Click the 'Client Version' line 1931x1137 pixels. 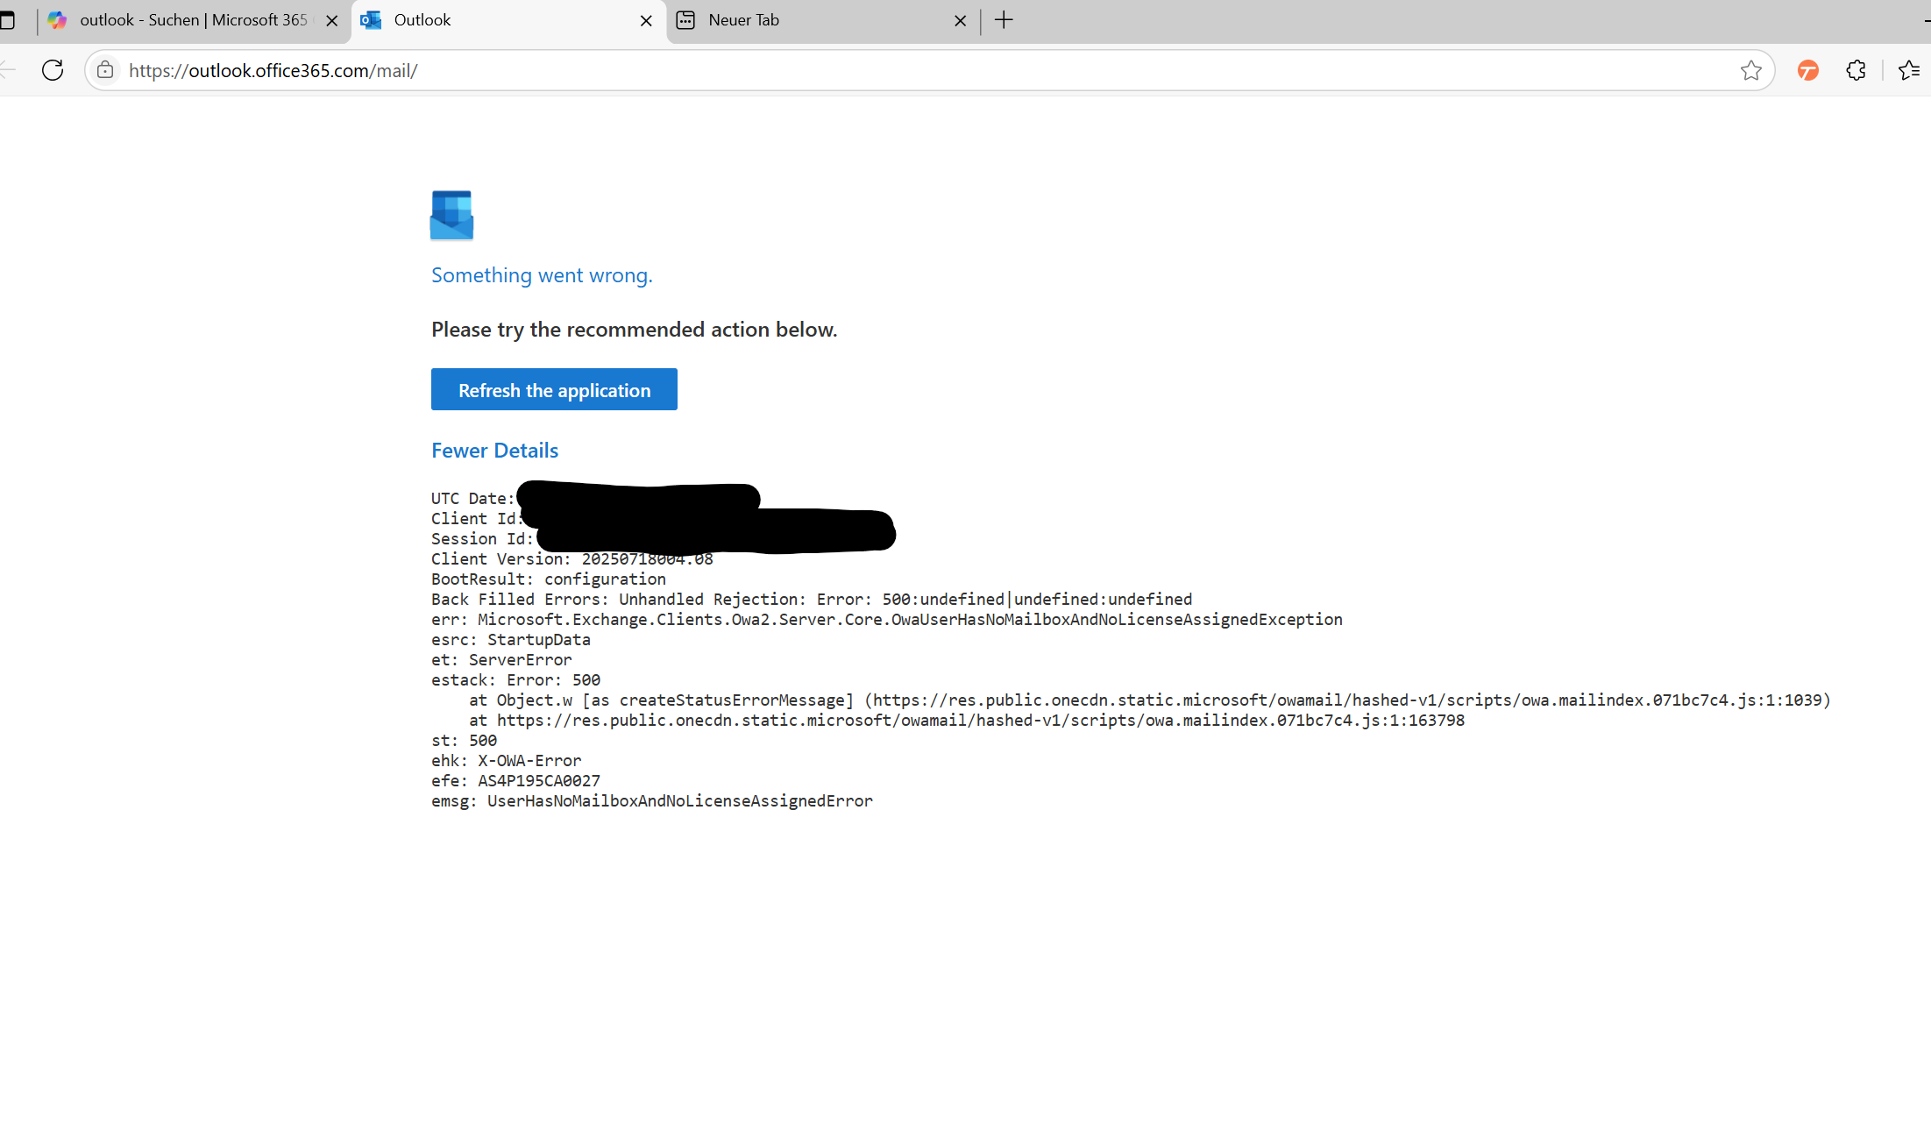(572, 559)
